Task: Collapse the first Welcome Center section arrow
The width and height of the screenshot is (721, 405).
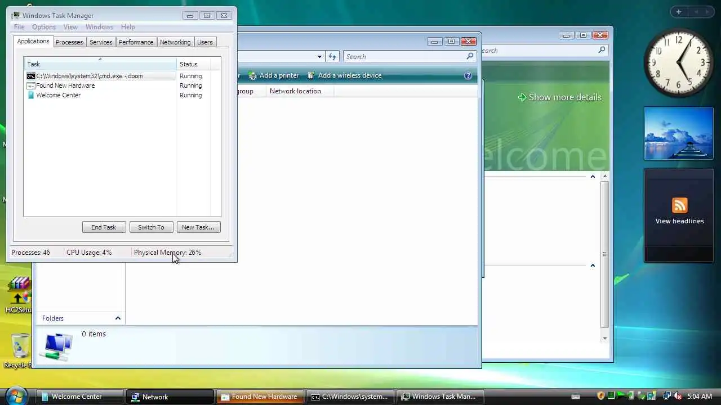Action: pyautogui.click(x=593, y=177)
